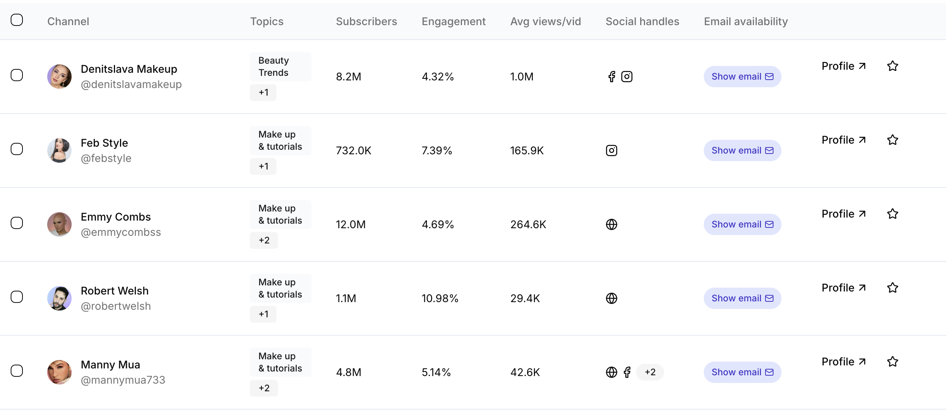946x413 pixels.
Task: Open Emmy Combs' website globe icon
Action: 612,224
